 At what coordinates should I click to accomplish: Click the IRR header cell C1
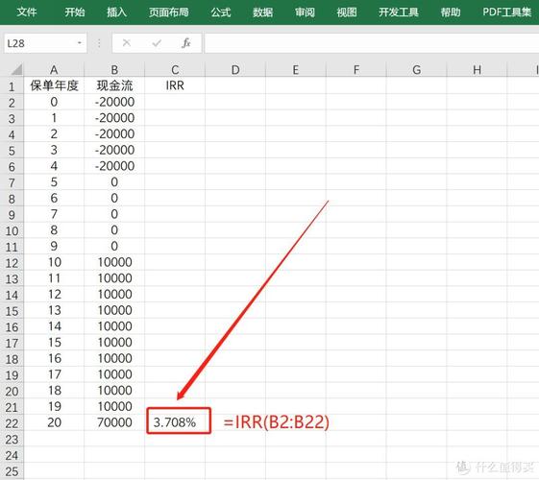click(175, 85)
